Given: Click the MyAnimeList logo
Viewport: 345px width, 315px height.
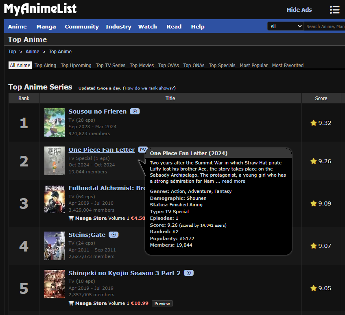Looking at the screenshot, I should tap(40, 9).
